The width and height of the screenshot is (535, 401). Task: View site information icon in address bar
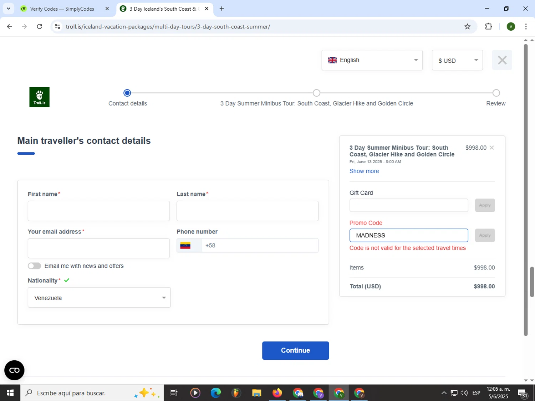57,26
